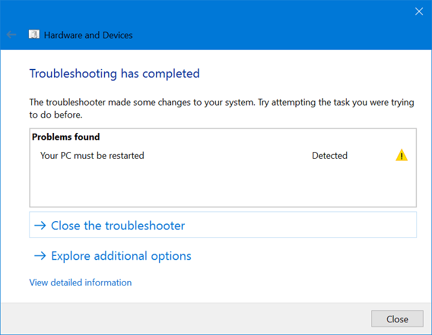The height and width of the screenshot is (335, 432).
Task: Choose Close the troubleshooter option
Action: click(223, 225)
